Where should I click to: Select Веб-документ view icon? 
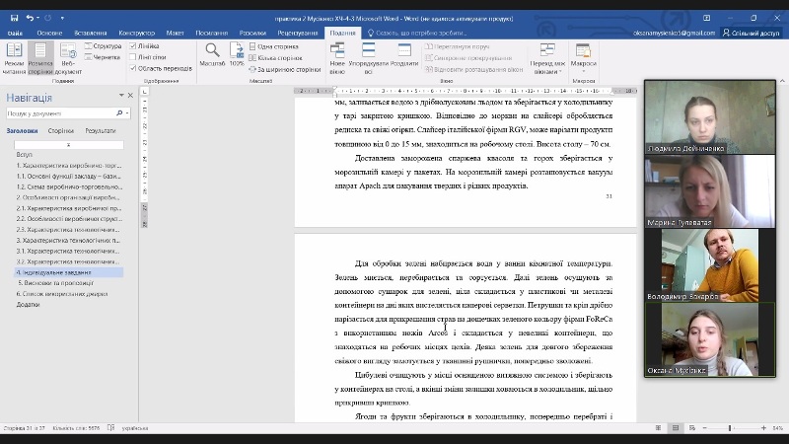[x=68, y=57]
